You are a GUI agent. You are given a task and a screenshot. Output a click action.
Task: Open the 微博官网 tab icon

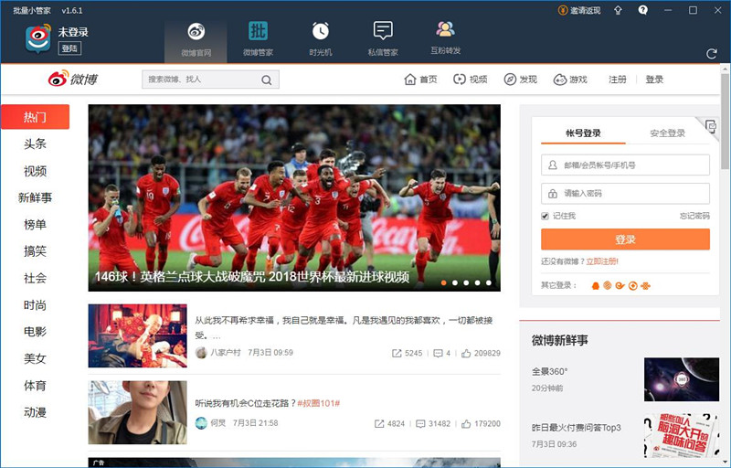[196, 32]
